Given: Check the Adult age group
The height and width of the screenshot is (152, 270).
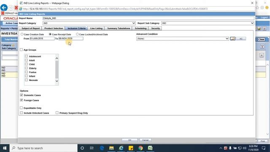Looking at the screenshot, I should point(26,60).
